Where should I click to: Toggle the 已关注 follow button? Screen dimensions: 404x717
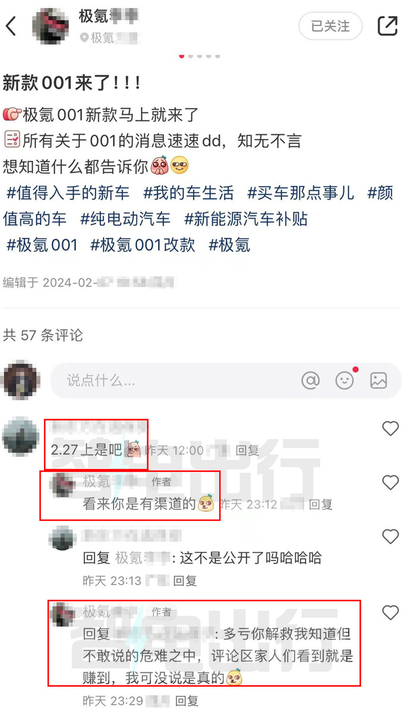pos(330,26)
